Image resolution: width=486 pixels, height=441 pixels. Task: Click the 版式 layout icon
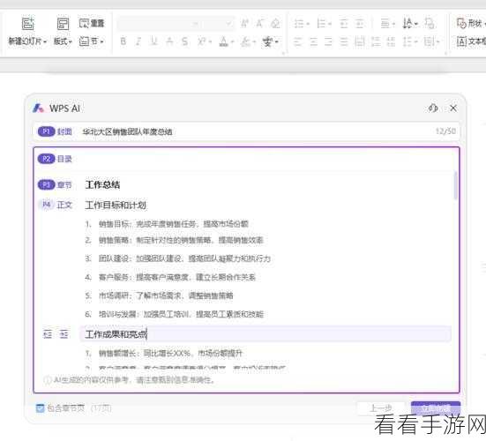(63, 24)
